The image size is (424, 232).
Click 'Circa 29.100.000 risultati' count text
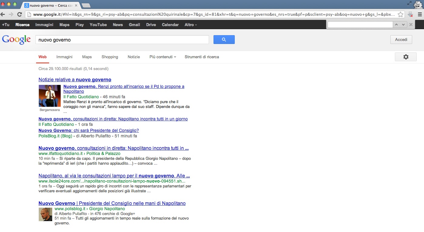coord(73,69)
